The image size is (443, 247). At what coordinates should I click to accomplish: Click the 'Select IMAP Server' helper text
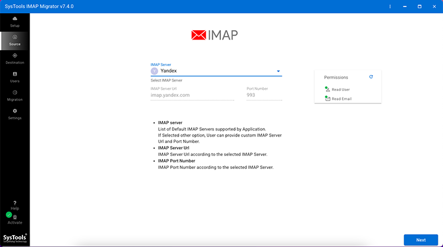tap(167, 80)
